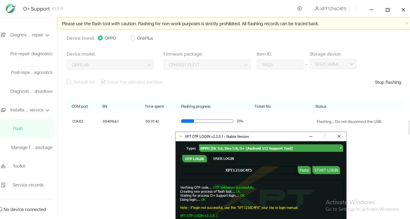Click the Stop flashing button
Image resolution: width=410 pixels, height=219 pixels.
[x=388, y=82]
